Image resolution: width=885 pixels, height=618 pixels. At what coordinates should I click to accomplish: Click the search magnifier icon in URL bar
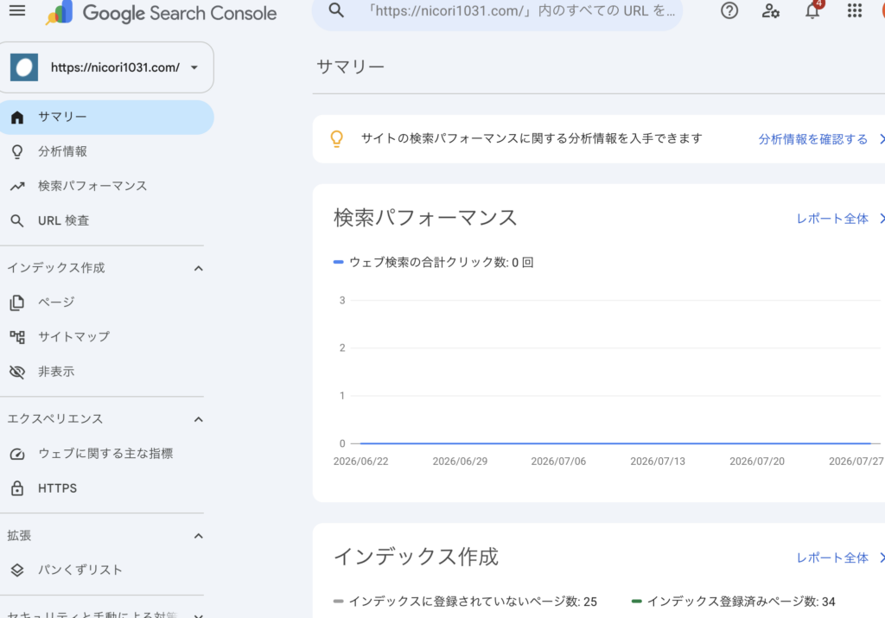point(336,10)
